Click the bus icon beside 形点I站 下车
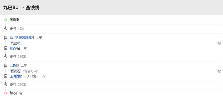This screenshot has width=223, height=99. pos(6,48)
